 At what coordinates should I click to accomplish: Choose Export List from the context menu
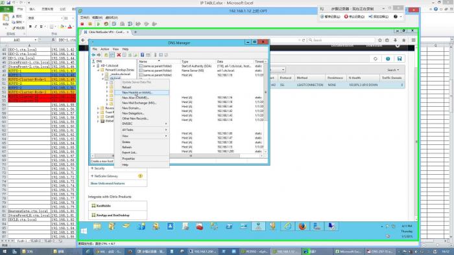coord(141,152)
